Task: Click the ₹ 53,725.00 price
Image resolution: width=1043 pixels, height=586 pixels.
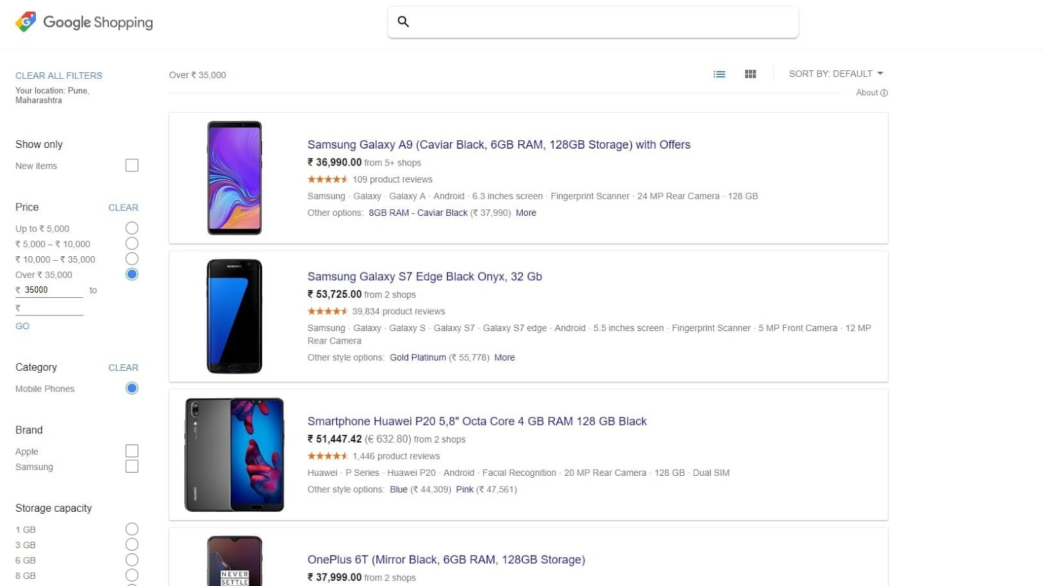Action: (x=334, y=294)
